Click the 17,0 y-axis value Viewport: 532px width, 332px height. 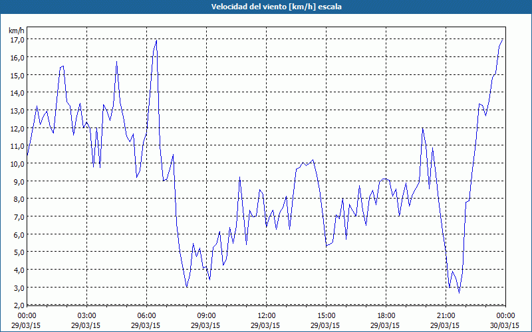click(17, 40)
